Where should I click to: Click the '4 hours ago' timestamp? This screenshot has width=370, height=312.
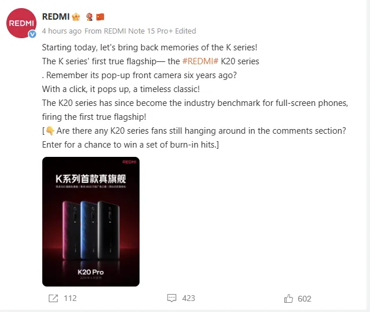[x=62, y=31]
